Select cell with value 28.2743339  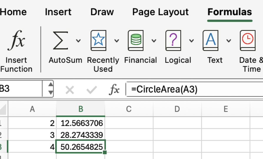[x=81, y=135]
